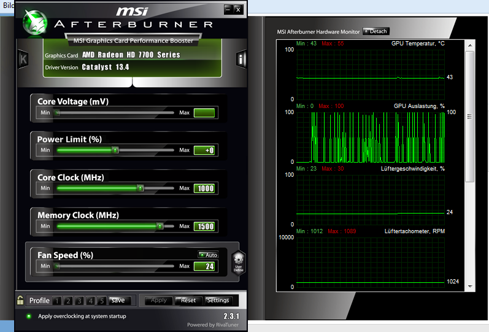489x332 pixels.
Task: Click the hardware monitor scrollbar thumb
Action: (x=470, y=117)
